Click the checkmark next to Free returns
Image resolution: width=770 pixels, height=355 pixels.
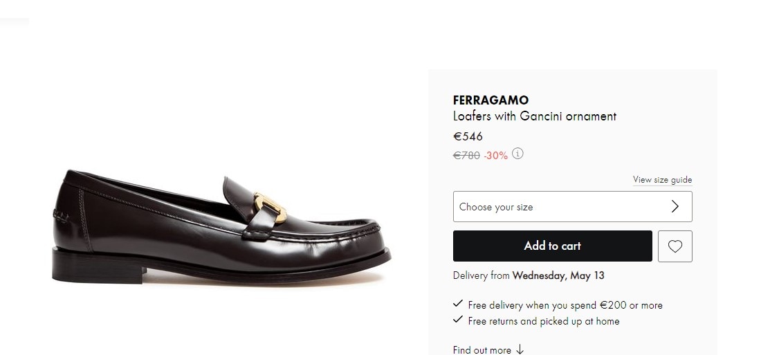458,319
